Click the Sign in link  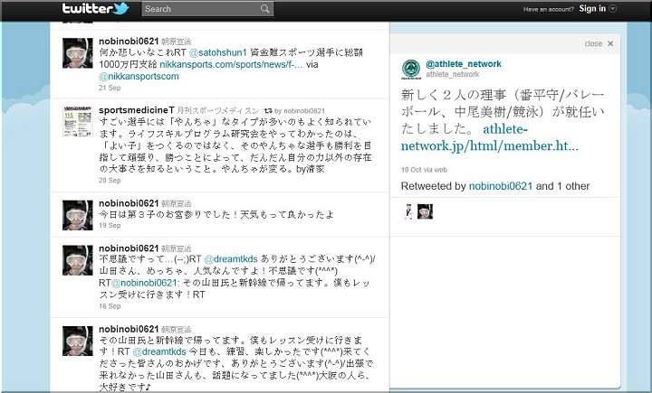591,9
